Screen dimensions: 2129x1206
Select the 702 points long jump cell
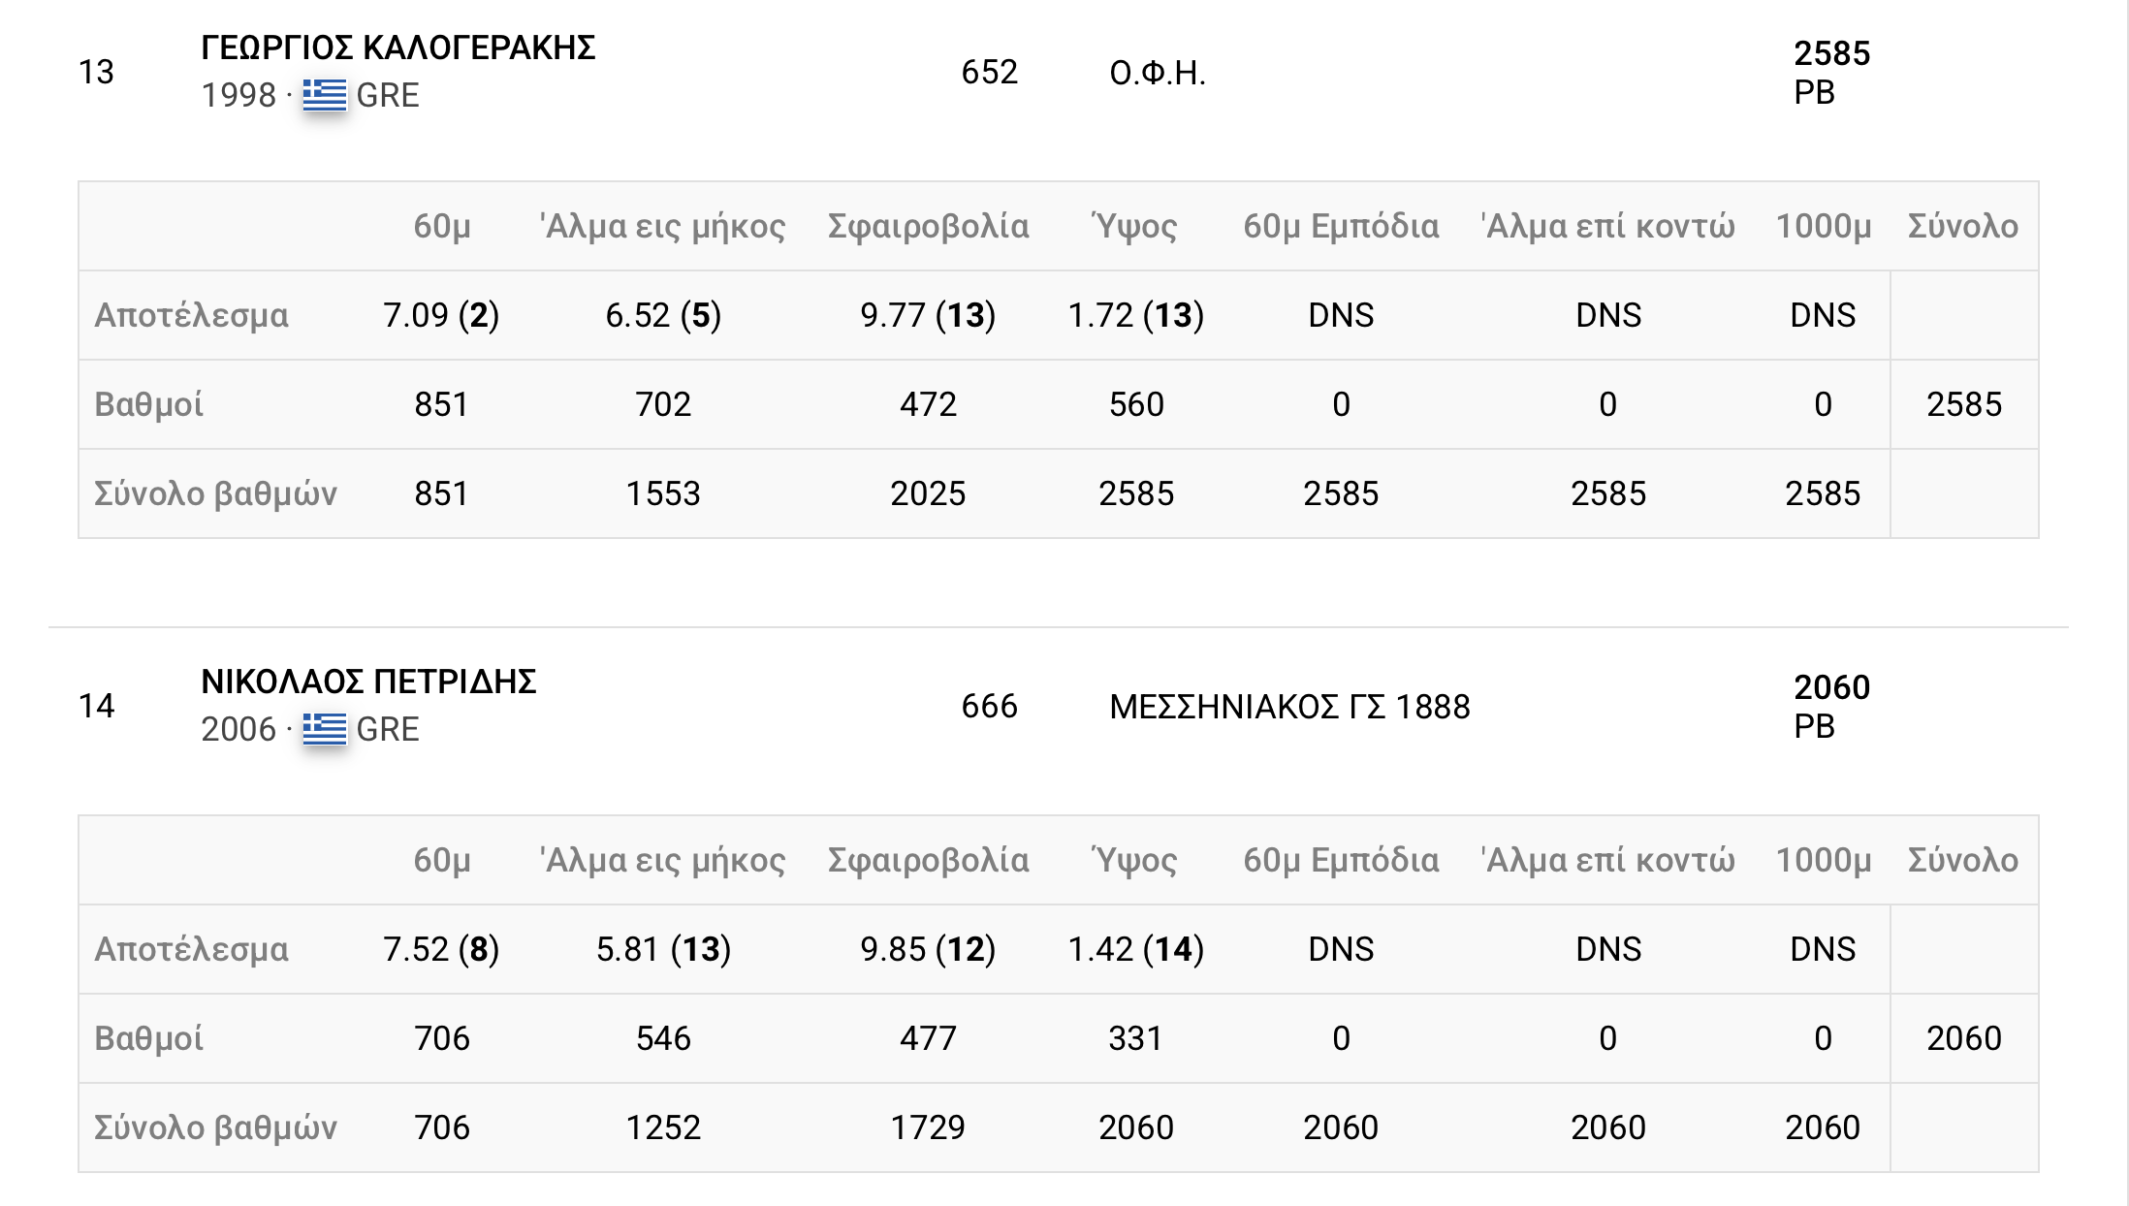pos(663,404)
